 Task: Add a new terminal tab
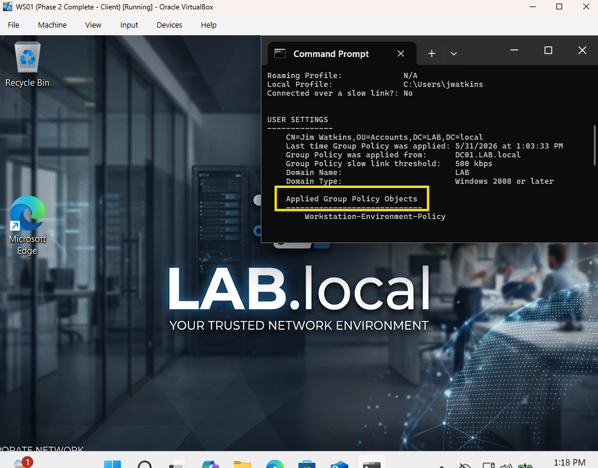(x=431, y=54)
